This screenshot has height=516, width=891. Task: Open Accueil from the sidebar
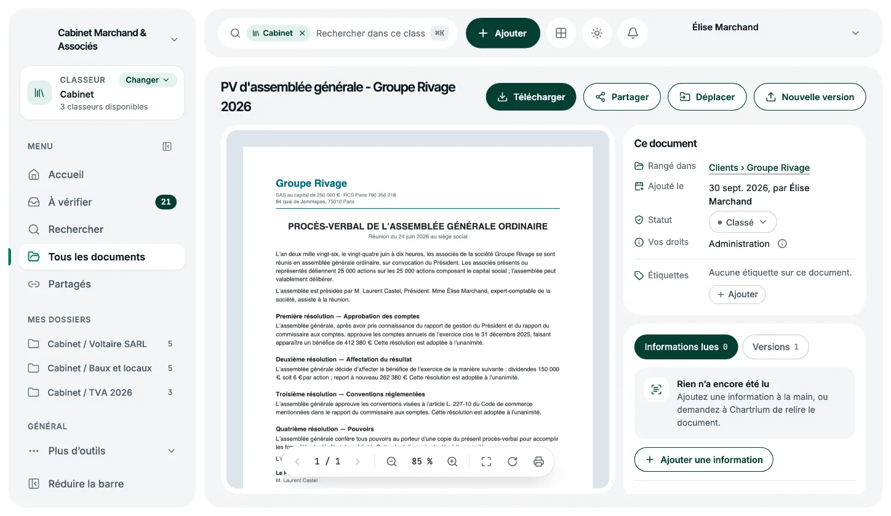102,174
